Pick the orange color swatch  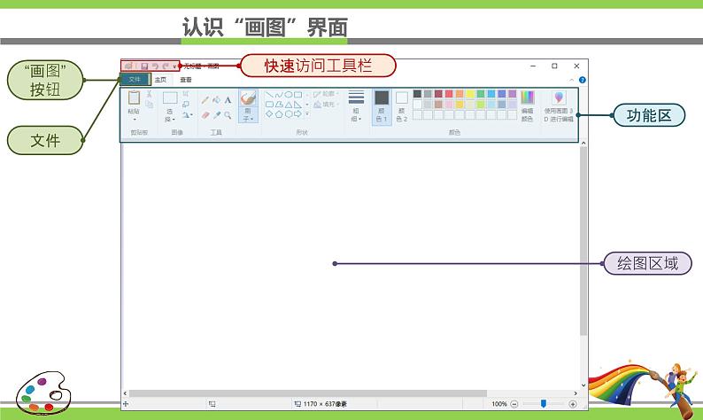[x=460, y=94]
